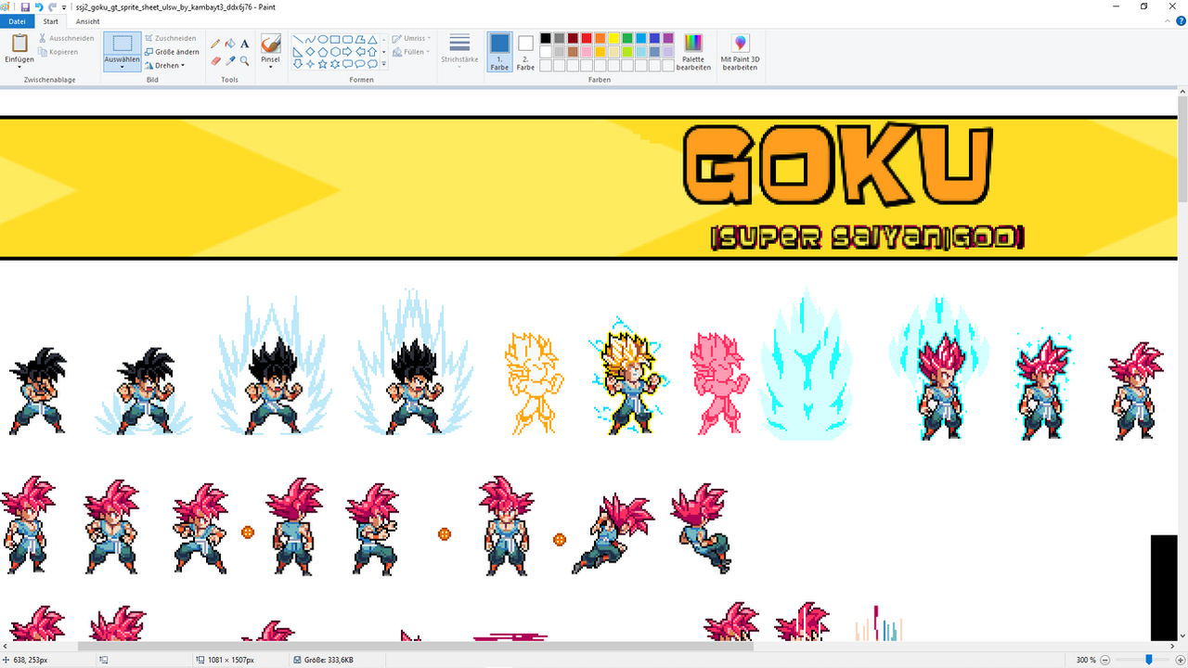
Task: Choose the right arrow shape
Action: 346,52
